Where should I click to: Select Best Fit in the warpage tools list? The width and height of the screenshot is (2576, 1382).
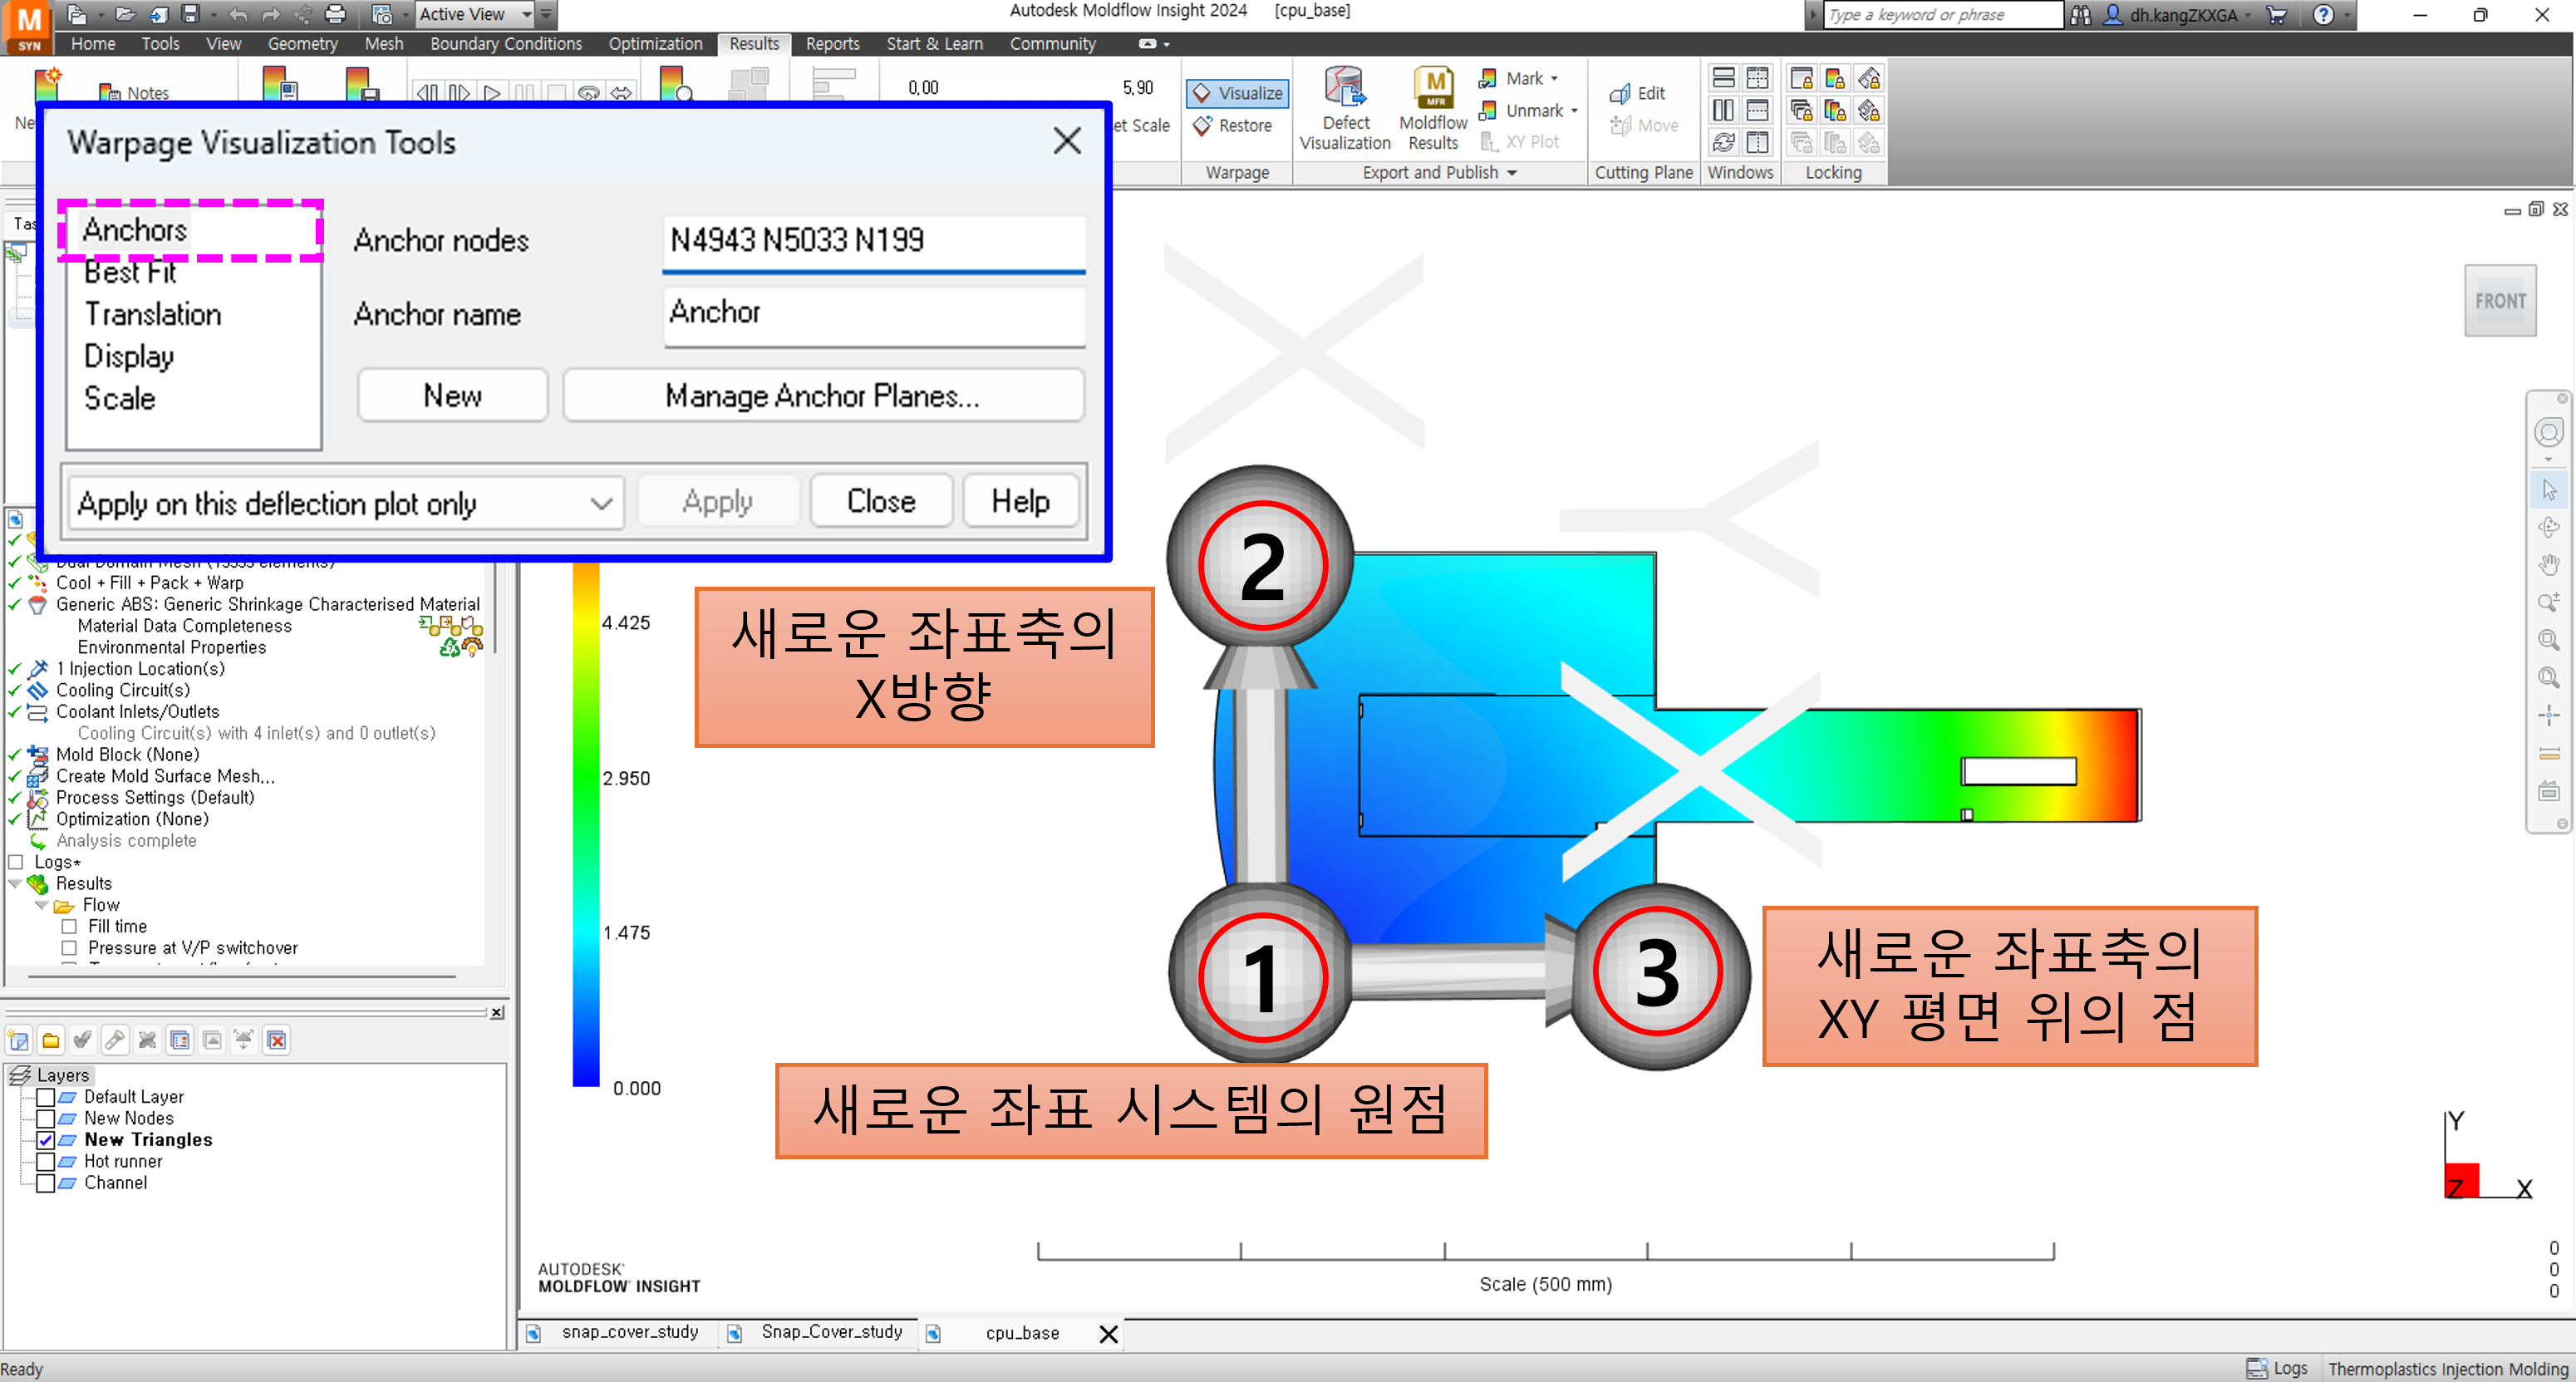(130, 272)
